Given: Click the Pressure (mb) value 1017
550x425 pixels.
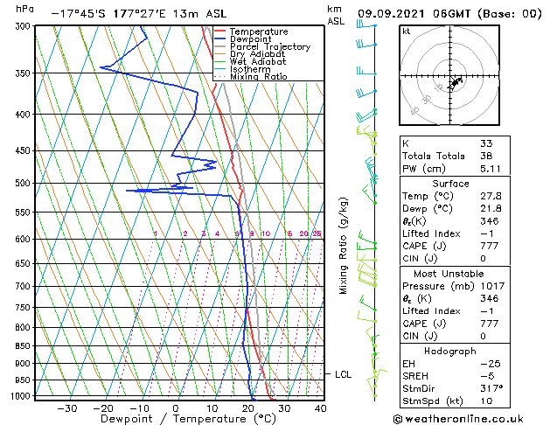Looking at the screenshot, I should click(492, 286).
